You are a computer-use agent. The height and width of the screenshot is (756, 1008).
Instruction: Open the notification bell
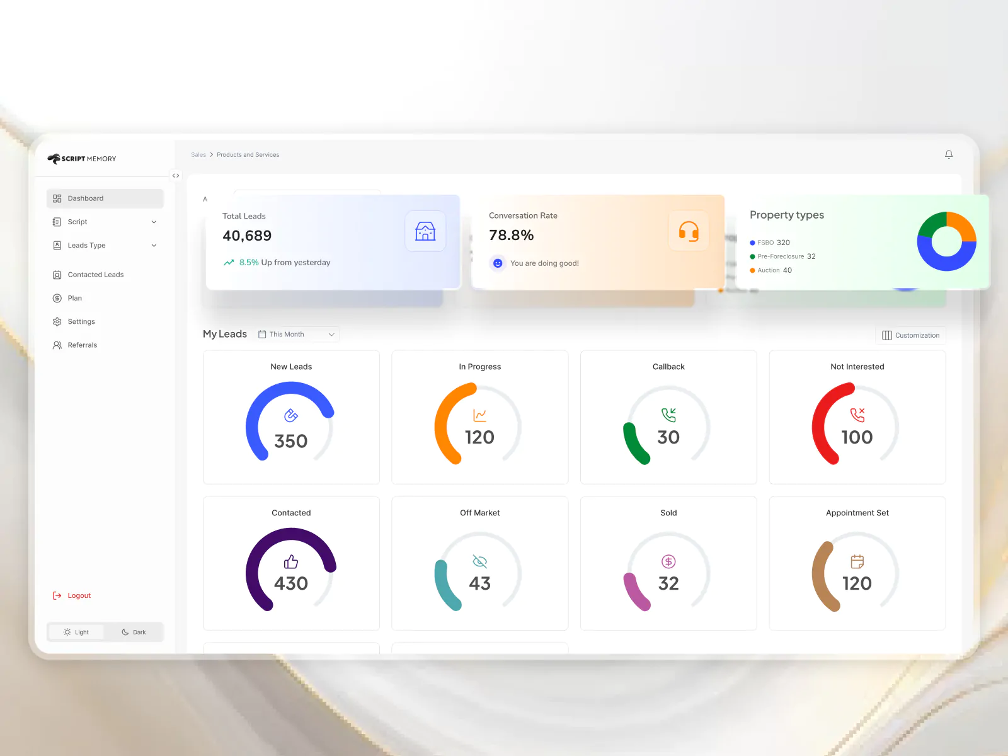pyautogui.click(x=949, y=154)
